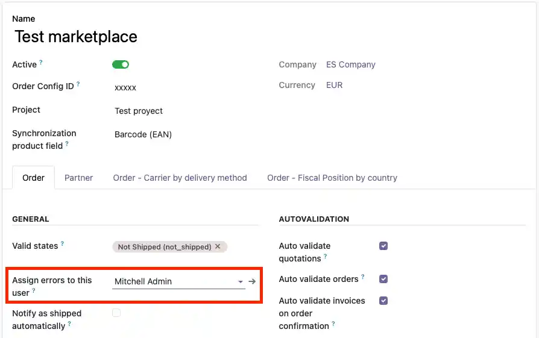Click help icon next to Active label
This screenshot has height=338, width=539.
click(41, 63)
